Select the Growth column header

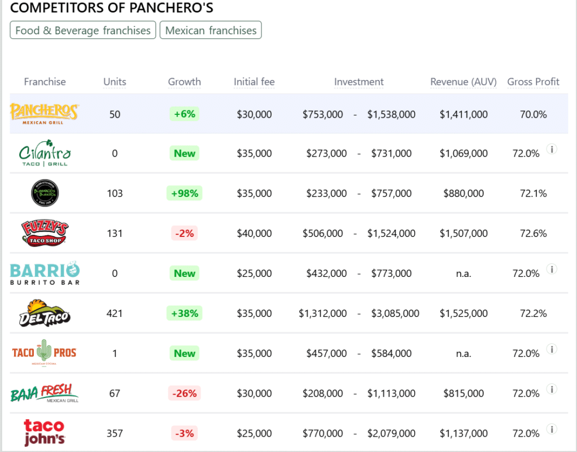pos(184,82)
